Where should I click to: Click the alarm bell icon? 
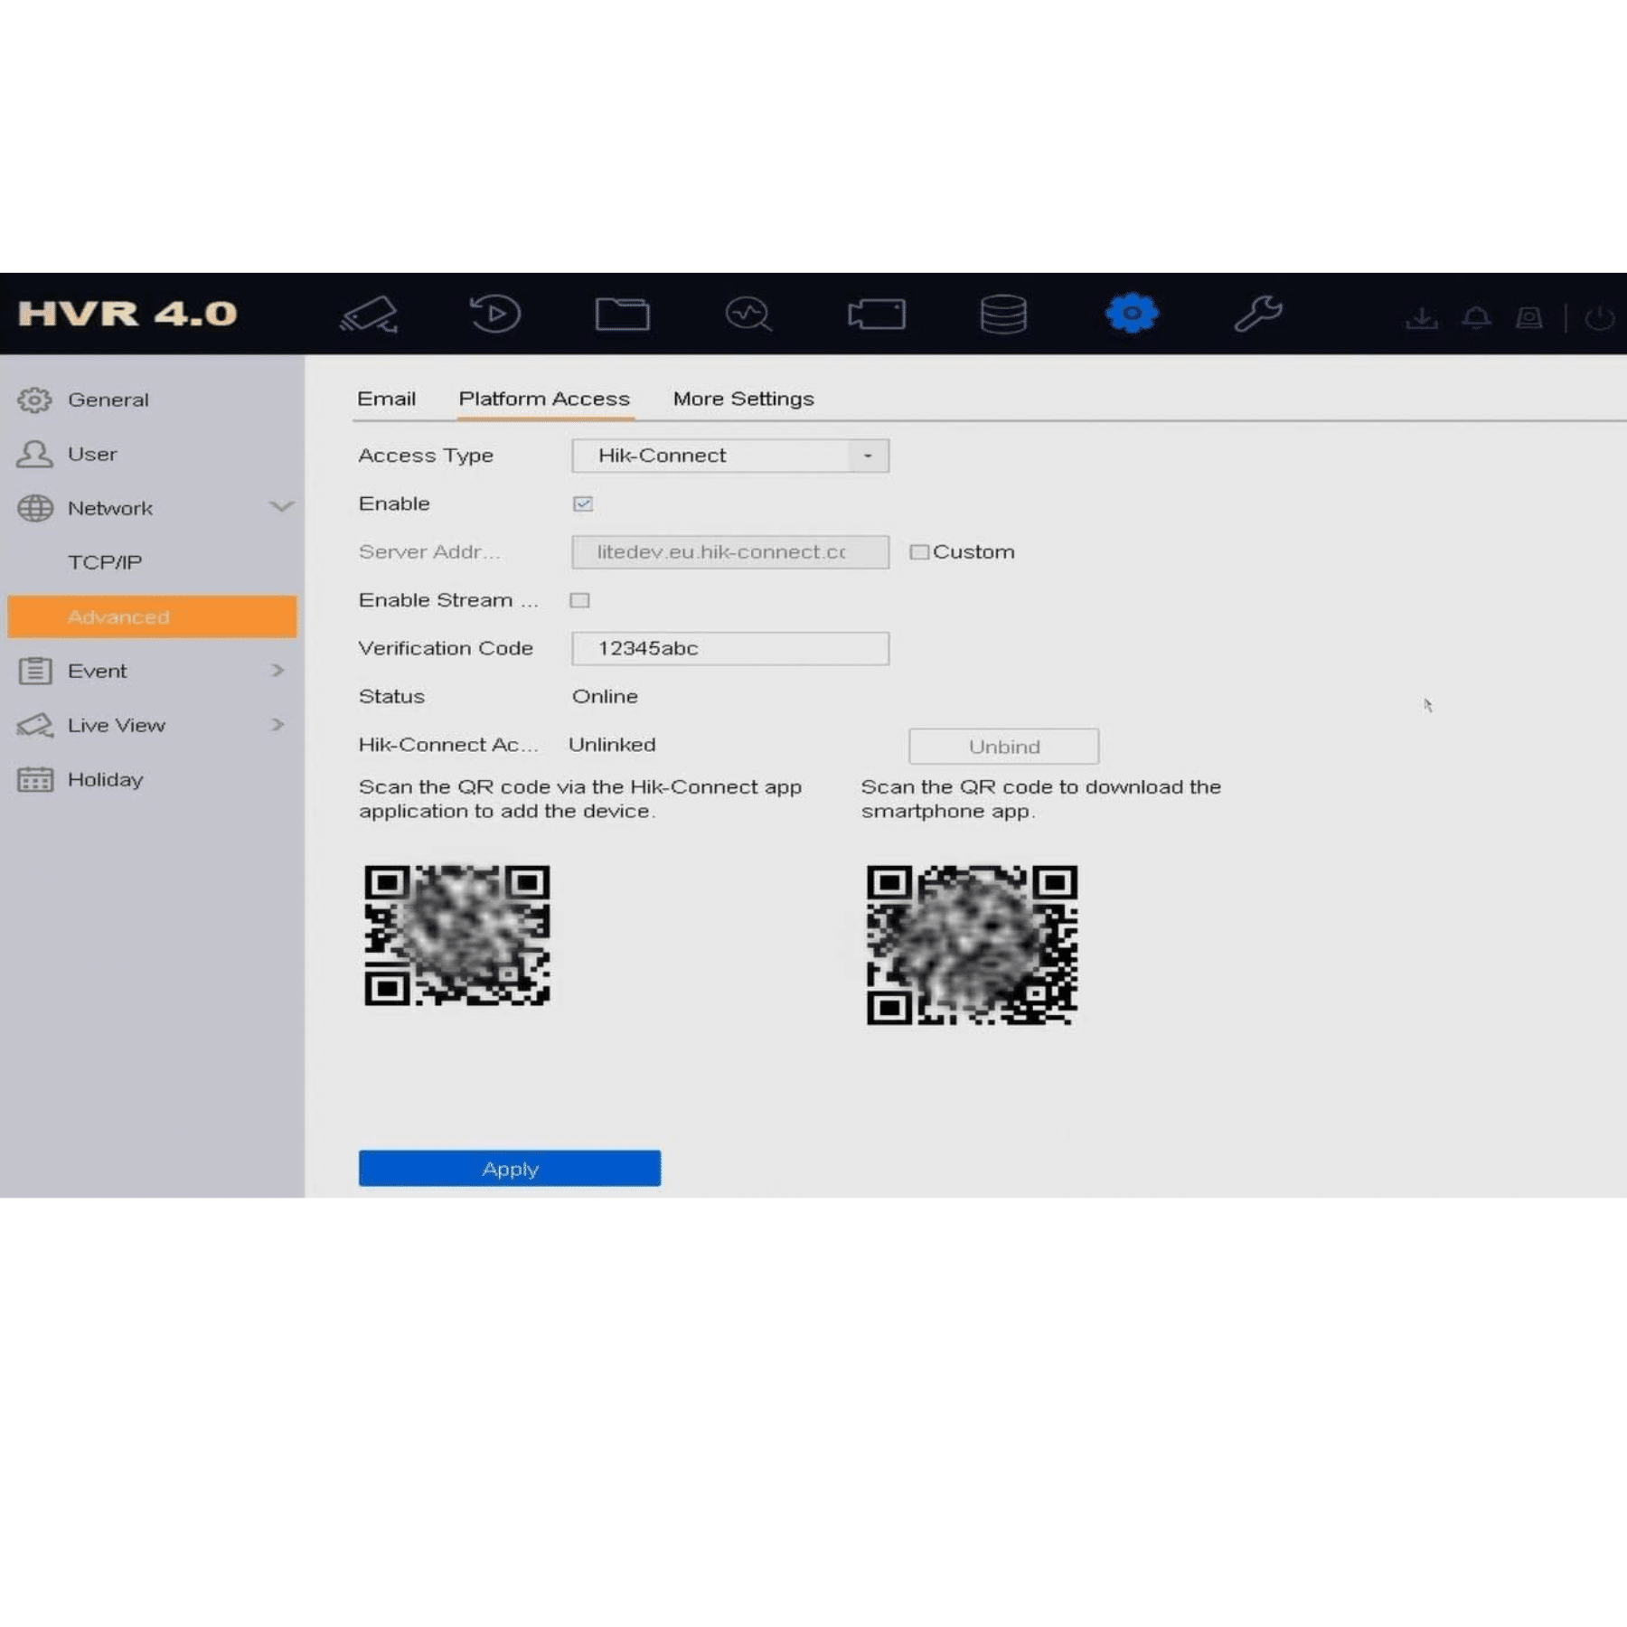(1476, 318)
